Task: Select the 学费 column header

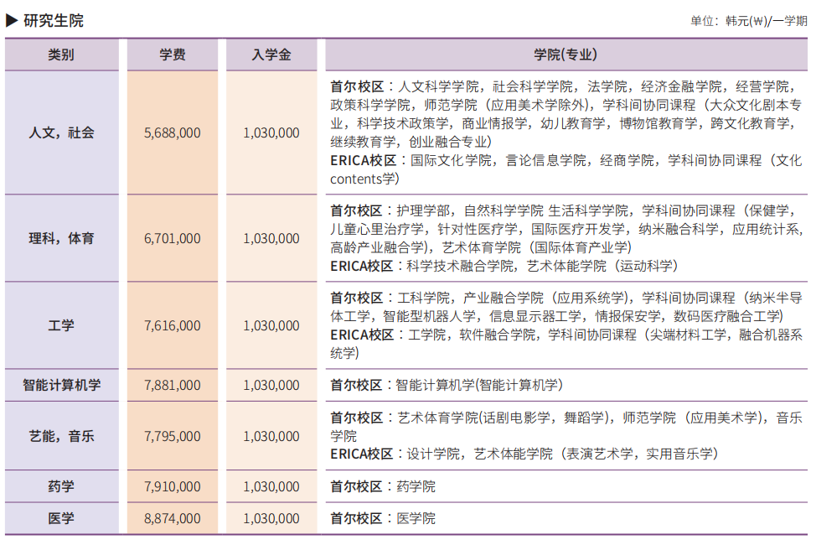Action: 173,54
